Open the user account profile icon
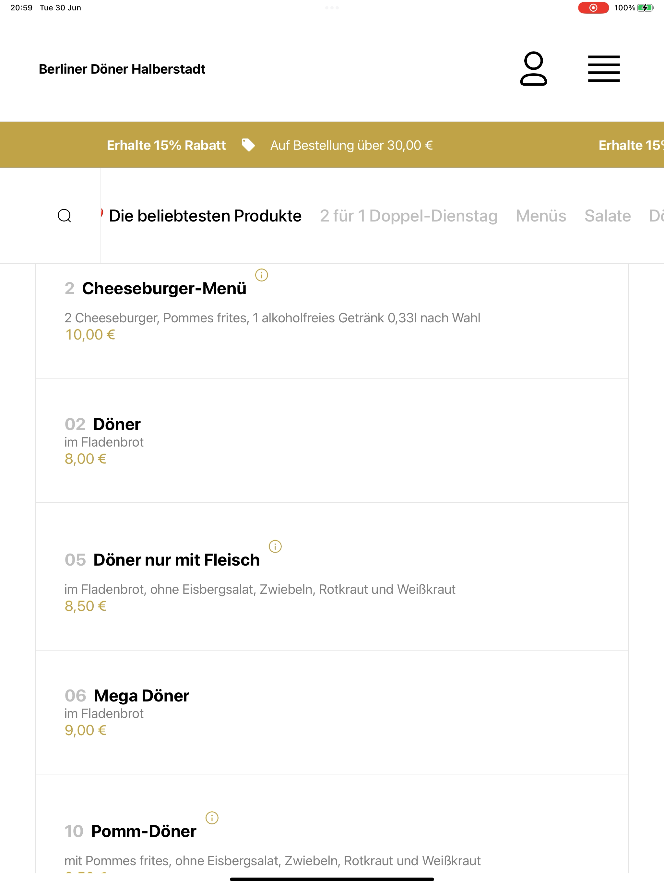The width and height of the screenshot is (664, 886). point(533,68)
